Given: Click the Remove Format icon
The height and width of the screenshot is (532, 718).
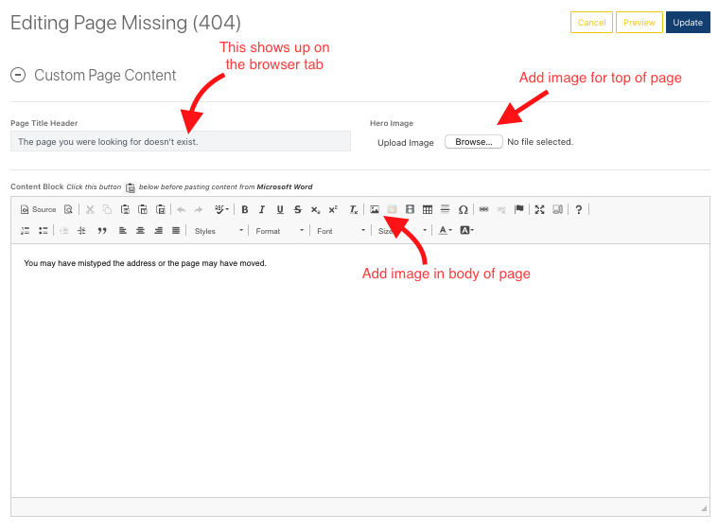Looking at the screenshot, I should tap(354, 209).
